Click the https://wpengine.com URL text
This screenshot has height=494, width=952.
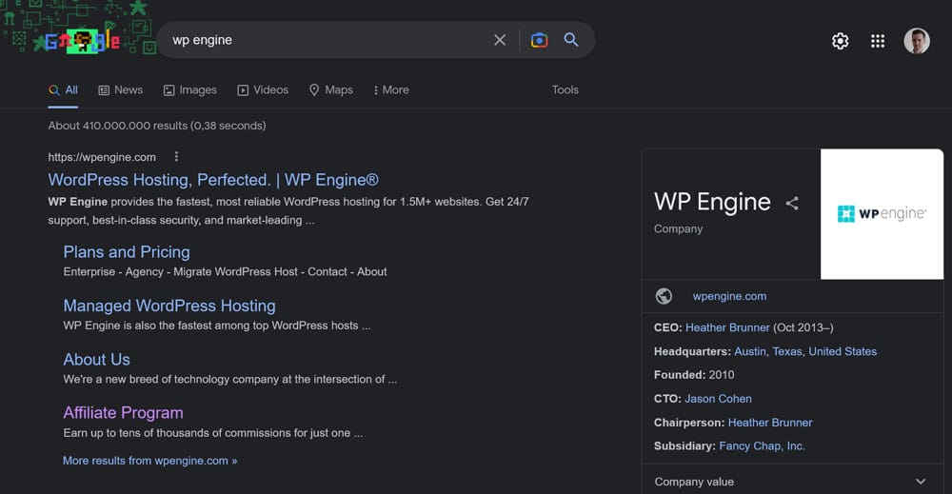click(x=102, y=157)
